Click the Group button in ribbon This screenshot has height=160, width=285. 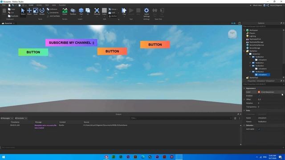(x=113, y=9)
